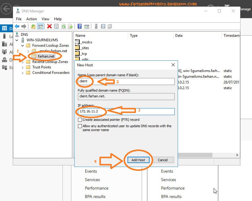Click the back navigation arrow icon
252x201 pixels.
point(17,26)
